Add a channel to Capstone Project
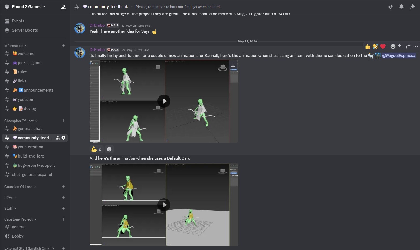Image resolution: width=420 pixels, height=250 pixels. point(63,219)
